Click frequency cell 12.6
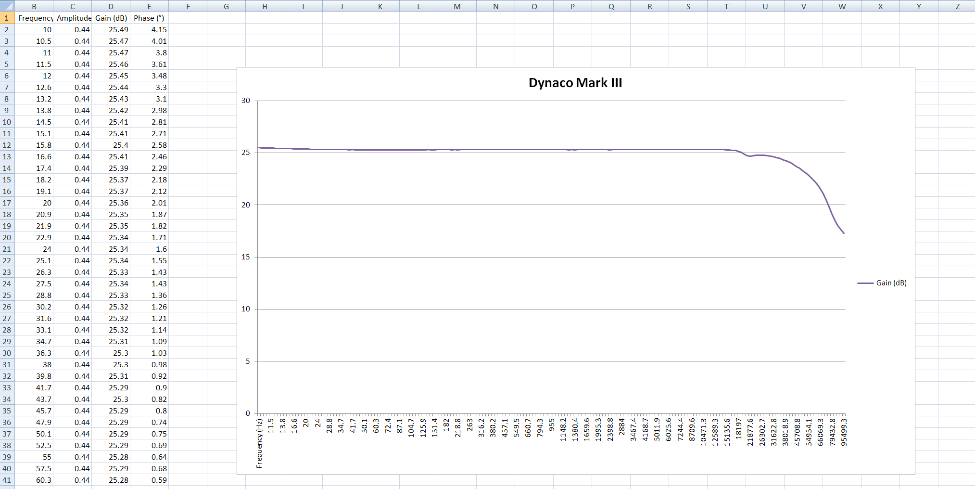The image size is (975, 489). pyautogui.click(x=34, y=87)
